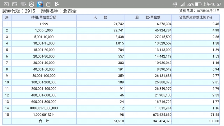Select the 100,001-200,000 range cell
The image size is (224, 126).
tap(44, 82)
